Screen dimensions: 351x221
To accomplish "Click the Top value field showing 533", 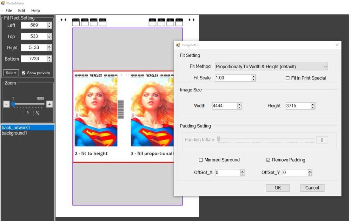I will click(34, 36).
